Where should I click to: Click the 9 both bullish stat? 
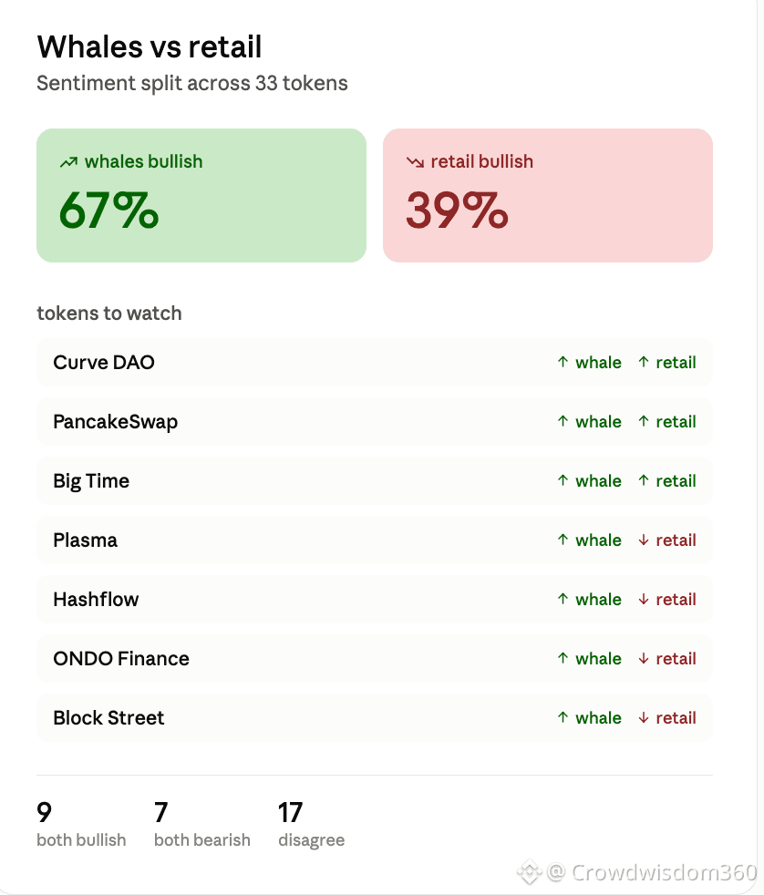click(81, 824)
